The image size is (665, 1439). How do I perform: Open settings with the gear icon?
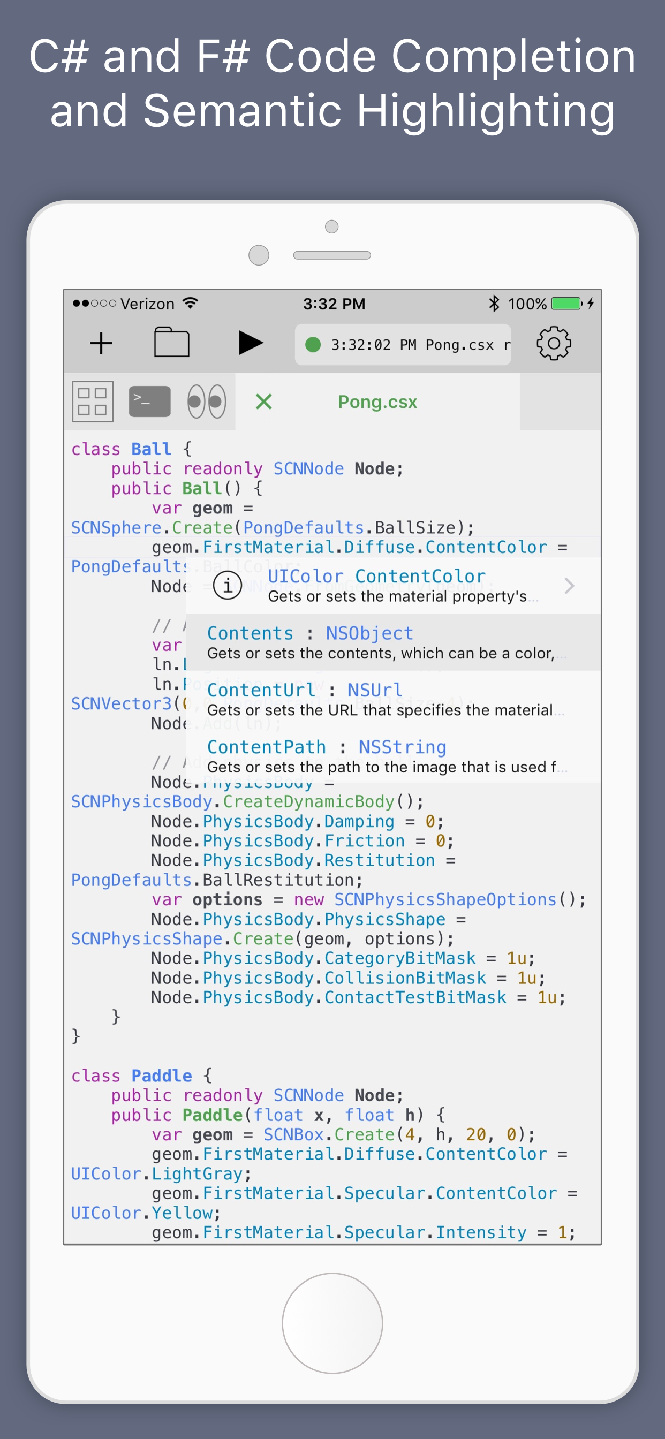pyautogui.click(x=553, y=343)
